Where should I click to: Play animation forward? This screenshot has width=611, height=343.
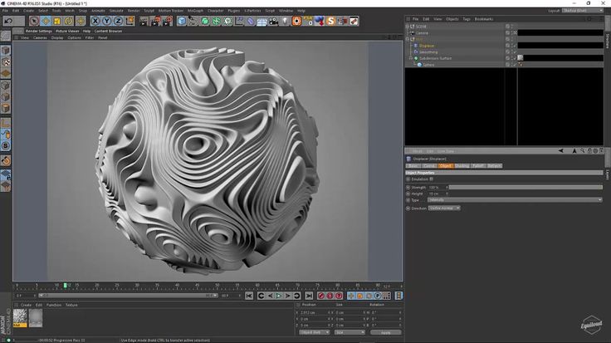[x=279, y=296]
